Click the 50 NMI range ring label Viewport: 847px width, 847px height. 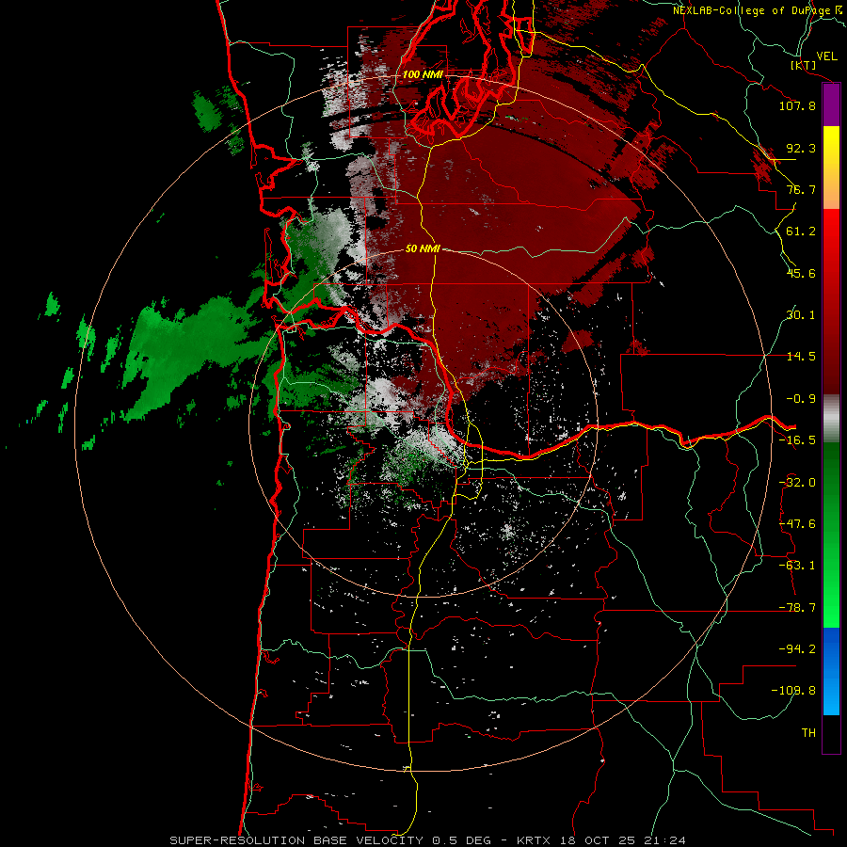pyautogui.click(x=423, y=248)
